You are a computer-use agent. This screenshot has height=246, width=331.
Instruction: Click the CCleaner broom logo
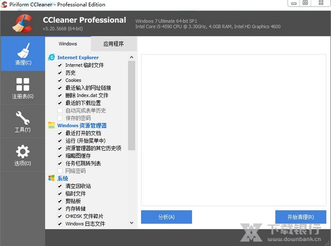coord(23,23)
